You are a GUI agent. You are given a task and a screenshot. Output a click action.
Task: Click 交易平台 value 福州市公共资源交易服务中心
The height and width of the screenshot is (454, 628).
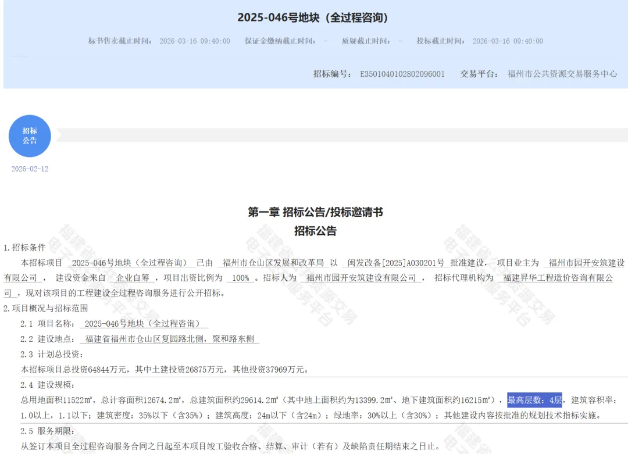click(562, 74)
